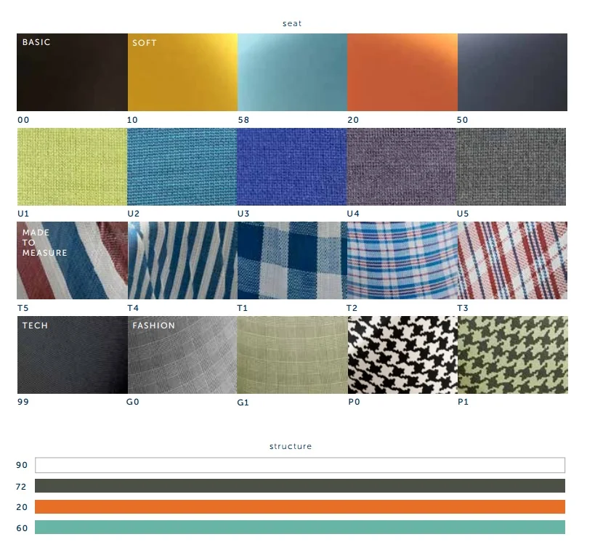Screen dimensions: 603x558
Task: Click the 'seat' section heading
Action: pyautogui.click(x=292, y=23)
